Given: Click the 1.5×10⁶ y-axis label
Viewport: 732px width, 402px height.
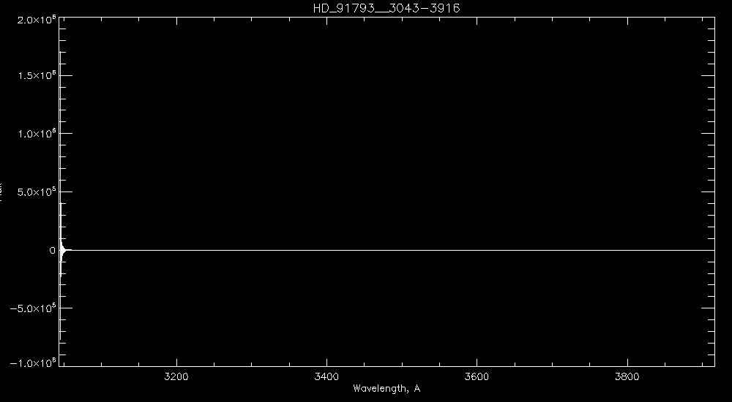Looking at the screenshot, I should (x=37, y=75).
